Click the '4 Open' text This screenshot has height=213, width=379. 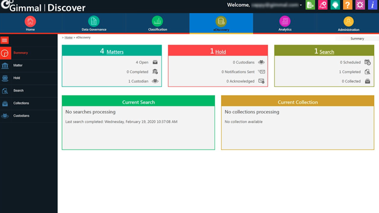[x=142, y=62]
